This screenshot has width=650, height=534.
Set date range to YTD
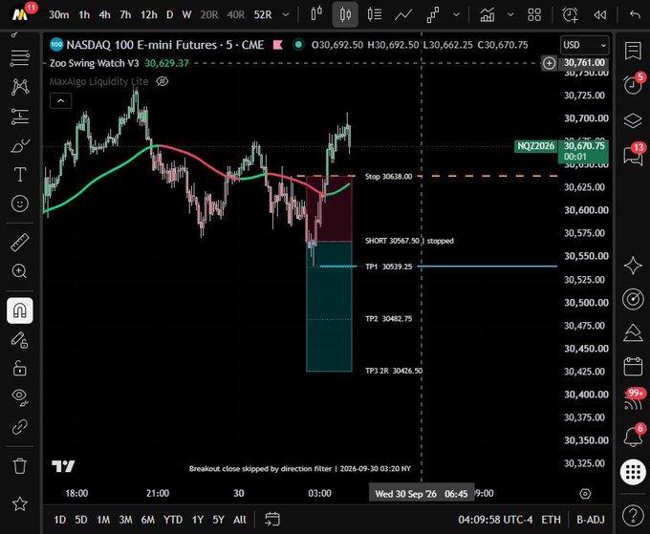[x=173, y=520]
